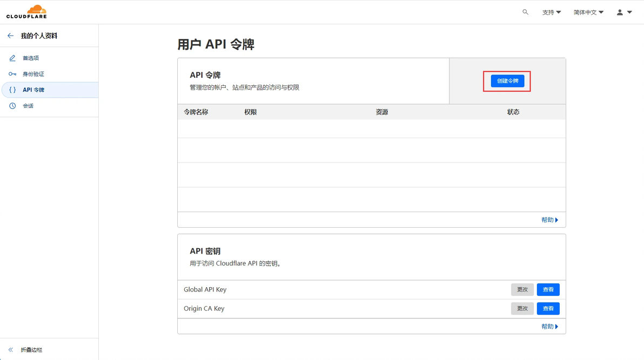Click the 折叠边栏 collapse chevrons icon
This screenshot has height=360, width=644.
pos(11,350)
